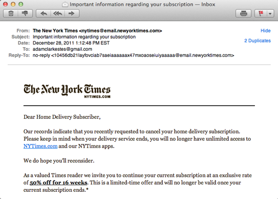
Task: Click the subject line text in the header
Action: click(x=84, y=37)
